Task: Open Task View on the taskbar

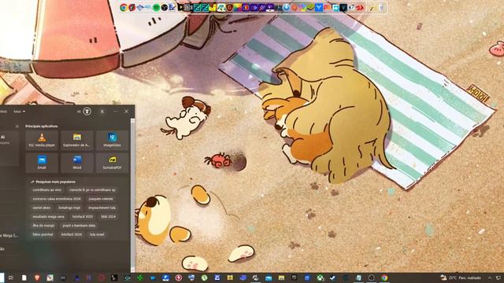Action: tap(11, 277)
